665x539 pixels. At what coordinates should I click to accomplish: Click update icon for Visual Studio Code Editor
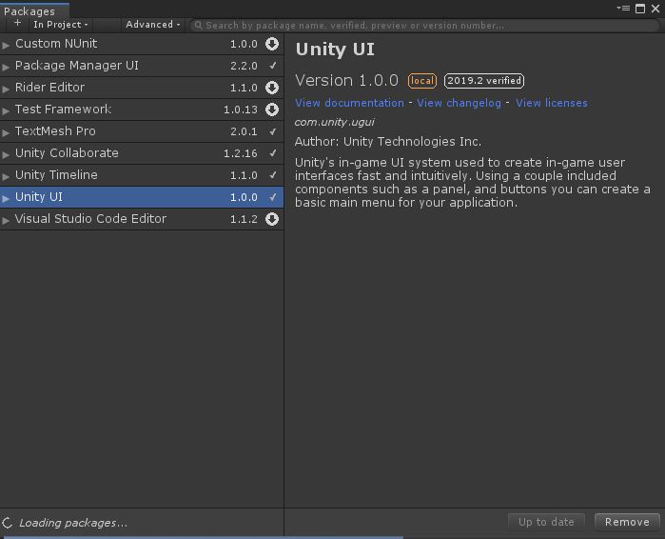[x=272, y=219]
